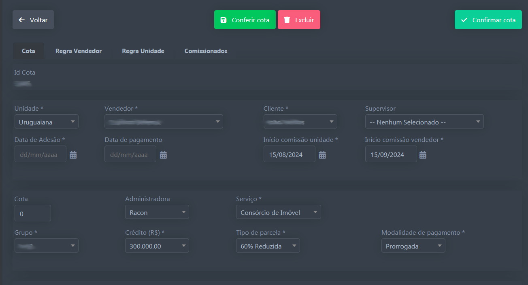Screen dimensions: 528x285
Task: Open the Supervisor dropdown
Action: click(x=424, y=122)
